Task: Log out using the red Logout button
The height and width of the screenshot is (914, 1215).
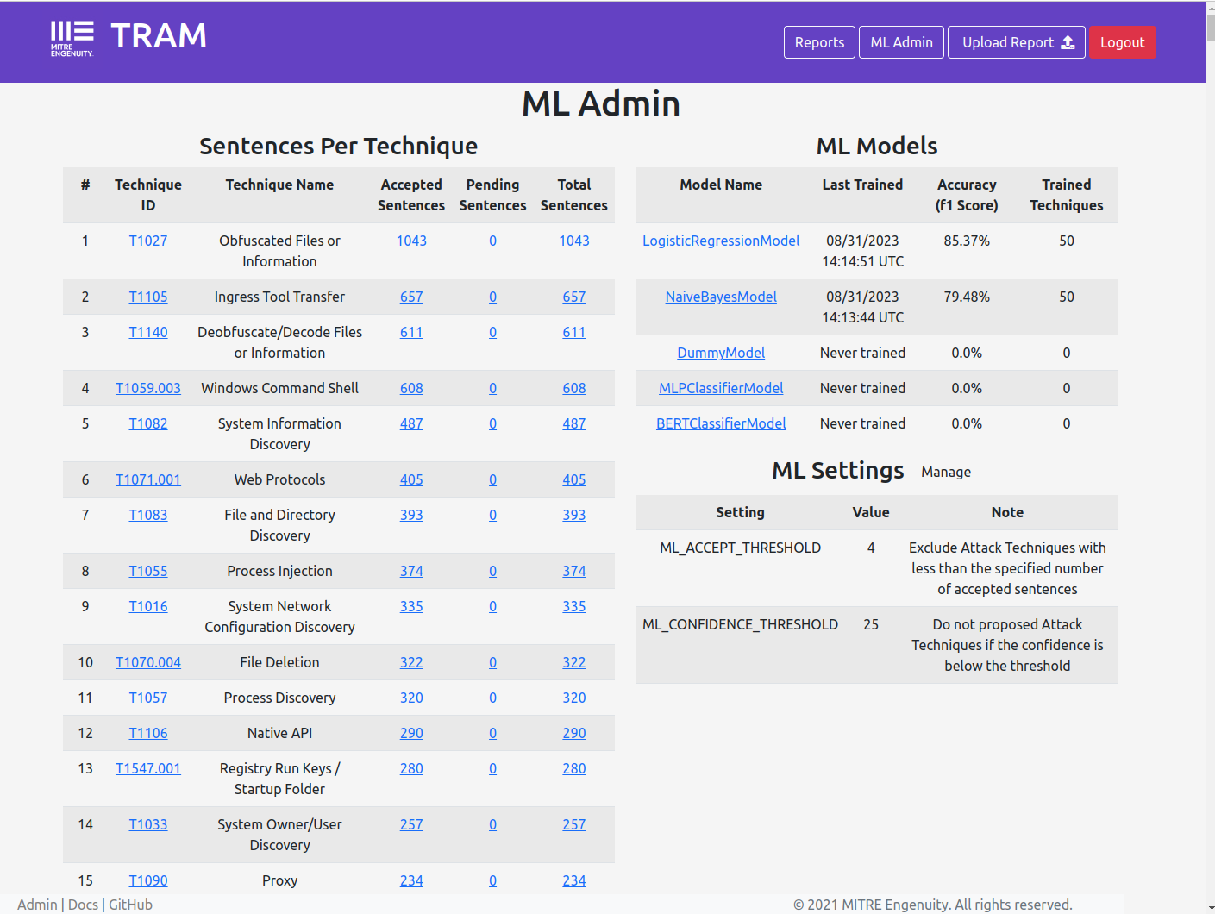Action: click(1122, 42)
